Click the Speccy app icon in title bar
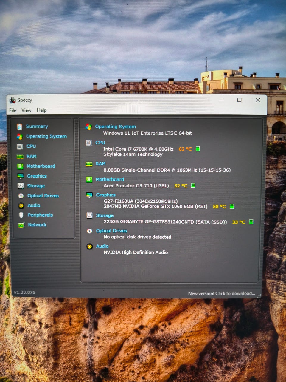The width and height of the screenshot is (286, 382). coord(12,100)
